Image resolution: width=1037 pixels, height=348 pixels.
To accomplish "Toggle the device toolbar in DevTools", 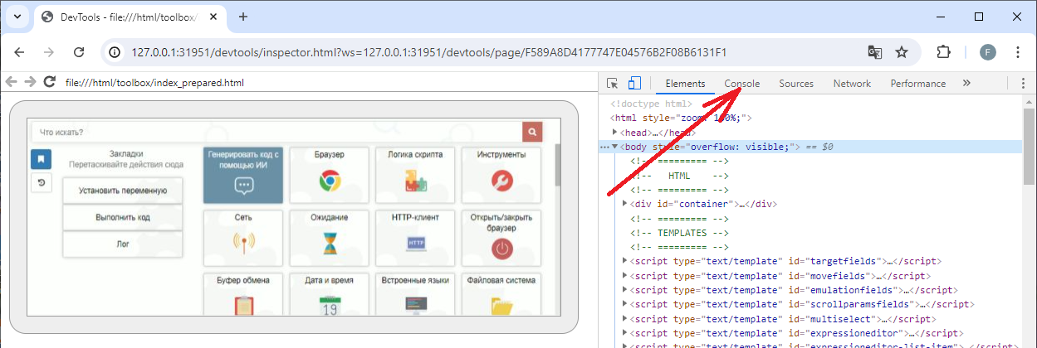I will point(634,84).
